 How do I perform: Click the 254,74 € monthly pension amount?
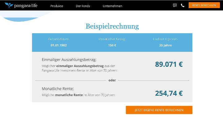(169, 93)
